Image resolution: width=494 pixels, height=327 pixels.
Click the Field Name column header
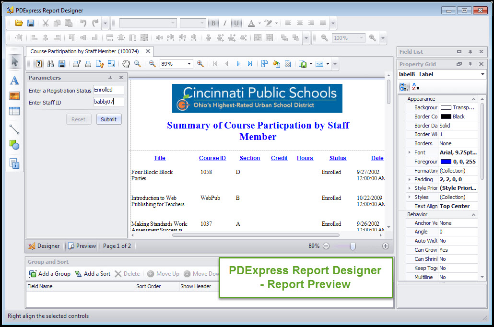tap(81, 286)
